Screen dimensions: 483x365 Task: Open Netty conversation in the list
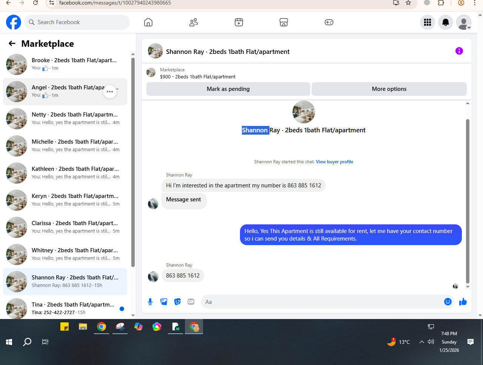(x=65, y=119)
